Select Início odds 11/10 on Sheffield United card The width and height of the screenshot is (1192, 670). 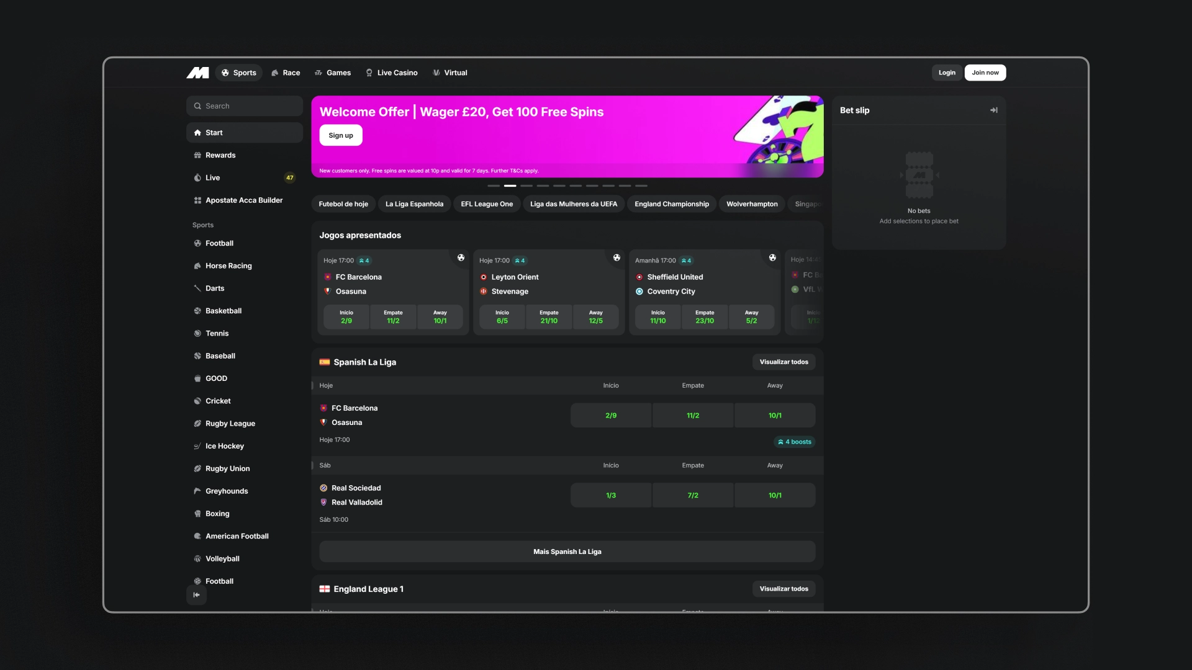pos(658,317)
